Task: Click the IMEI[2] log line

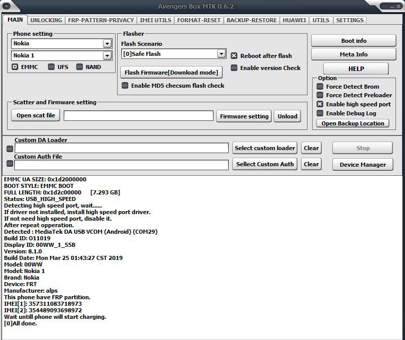Action: 43,310
